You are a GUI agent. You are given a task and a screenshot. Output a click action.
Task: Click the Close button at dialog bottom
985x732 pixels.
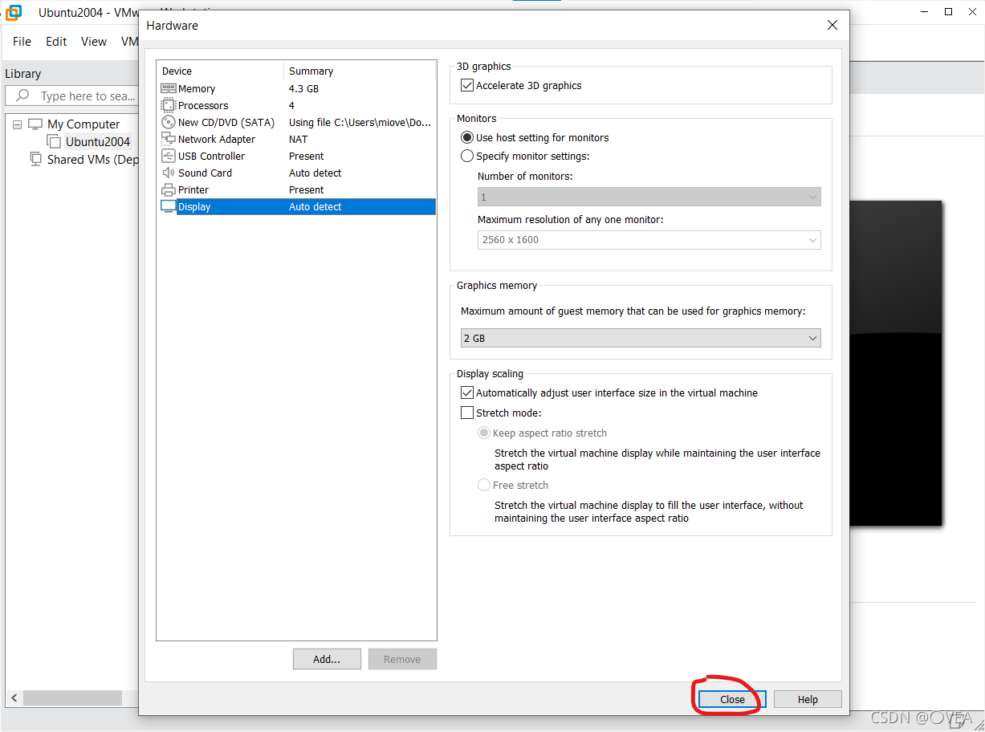[x=732, y=699]
